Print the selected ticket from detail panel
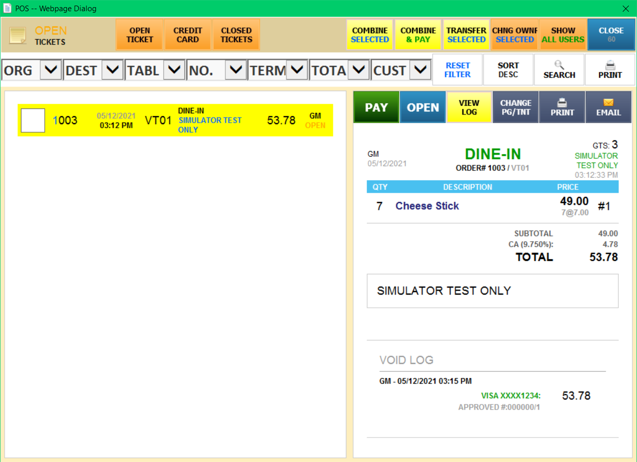 (x=562, y=107)
